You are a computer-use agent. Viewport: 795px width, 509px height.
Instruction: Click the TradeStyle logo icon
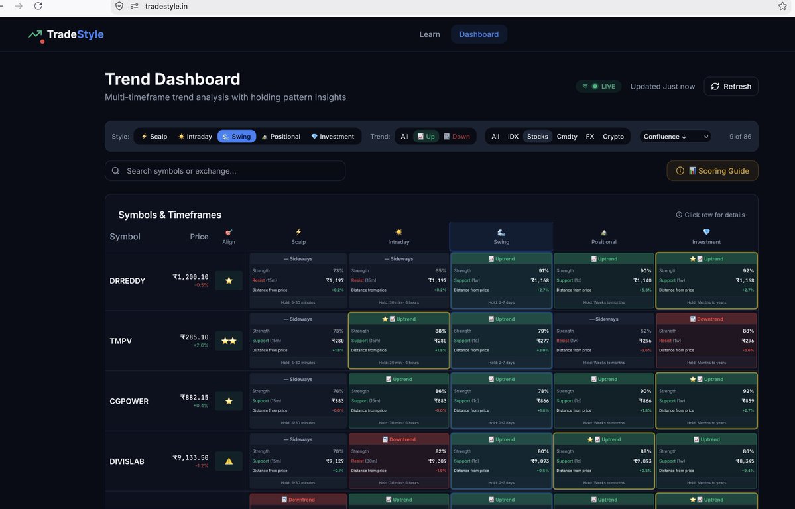coord(35,36)
